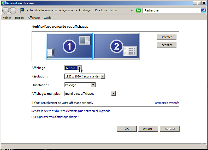Click the refresh icon beside address bar
Viewport: 208px width, 150px height.
139,10
